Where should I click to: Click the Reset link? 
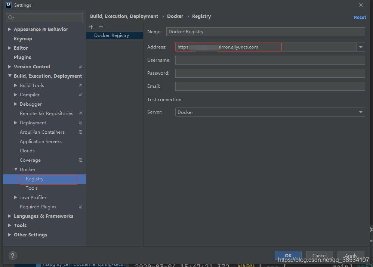pyautogui.click(x=360, y=17)
